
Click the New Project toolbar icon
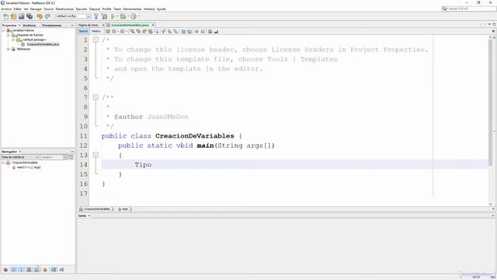[x=13, y=16]
